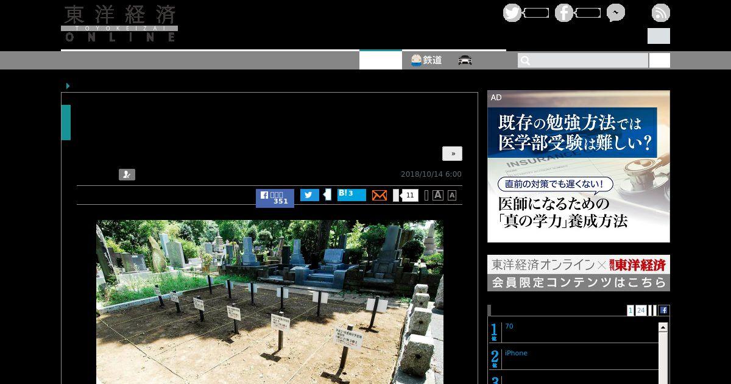
Task: Click the AD label above advertisement
Action: point(496,98)
